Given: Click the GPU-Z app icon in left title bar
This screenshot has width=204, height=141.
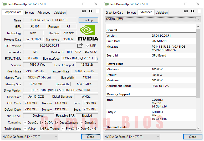Looking at the screenshot, I should (4, 4).
